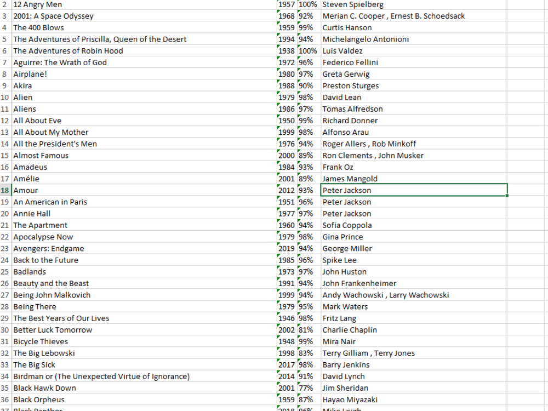Screen dimensions: 548x411
Task: Select the Amadeus title cell
Action: (x=144, y=167)
